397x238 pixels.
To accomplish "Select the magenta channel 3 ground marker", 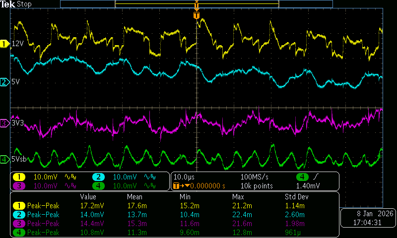I will click(5, 122).
